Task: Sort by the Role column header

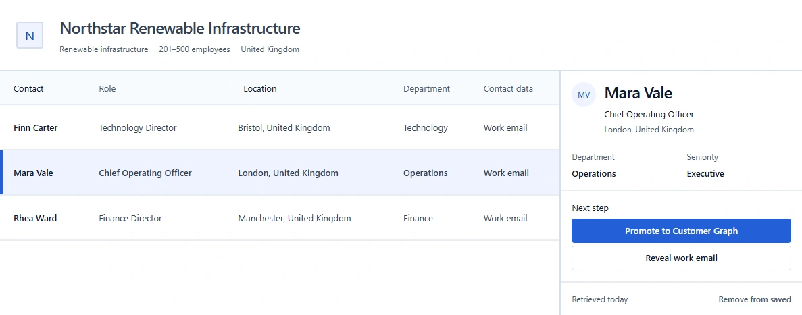Action: tap(107, 88)
